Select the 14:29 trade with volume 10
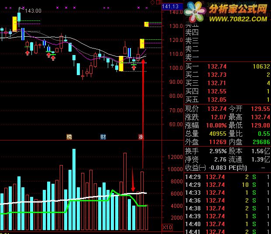The width and height of the screenshot is (271, 234). [x=227, y=185]
